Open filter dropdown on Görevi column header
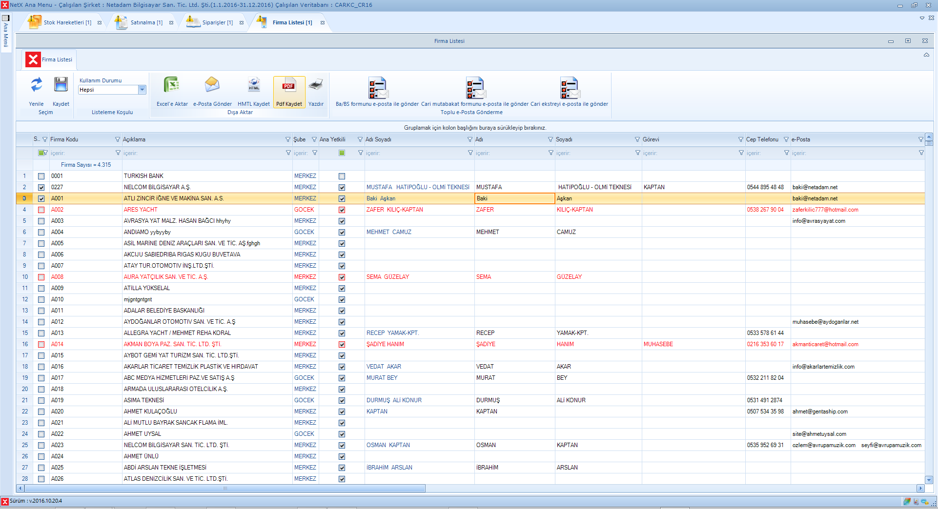Viewport: 938px width, 509px height. (x=740, y=139)
